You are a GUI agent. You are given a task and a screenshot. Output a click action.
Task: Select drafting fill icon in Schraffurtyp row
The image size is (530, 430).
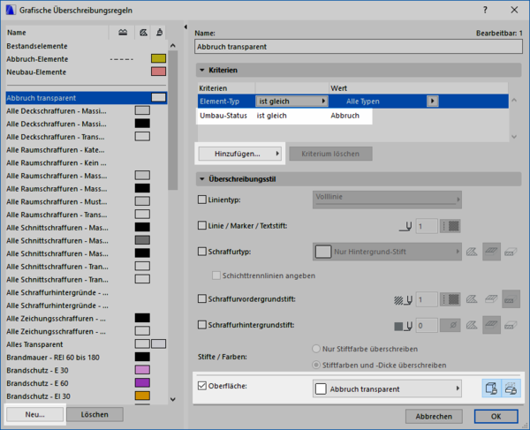click(x=472, y=252)
